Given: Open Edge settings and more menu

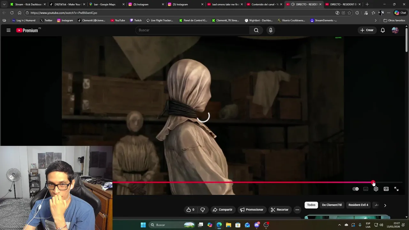Looking at the screenshot, I should [389, 13].
